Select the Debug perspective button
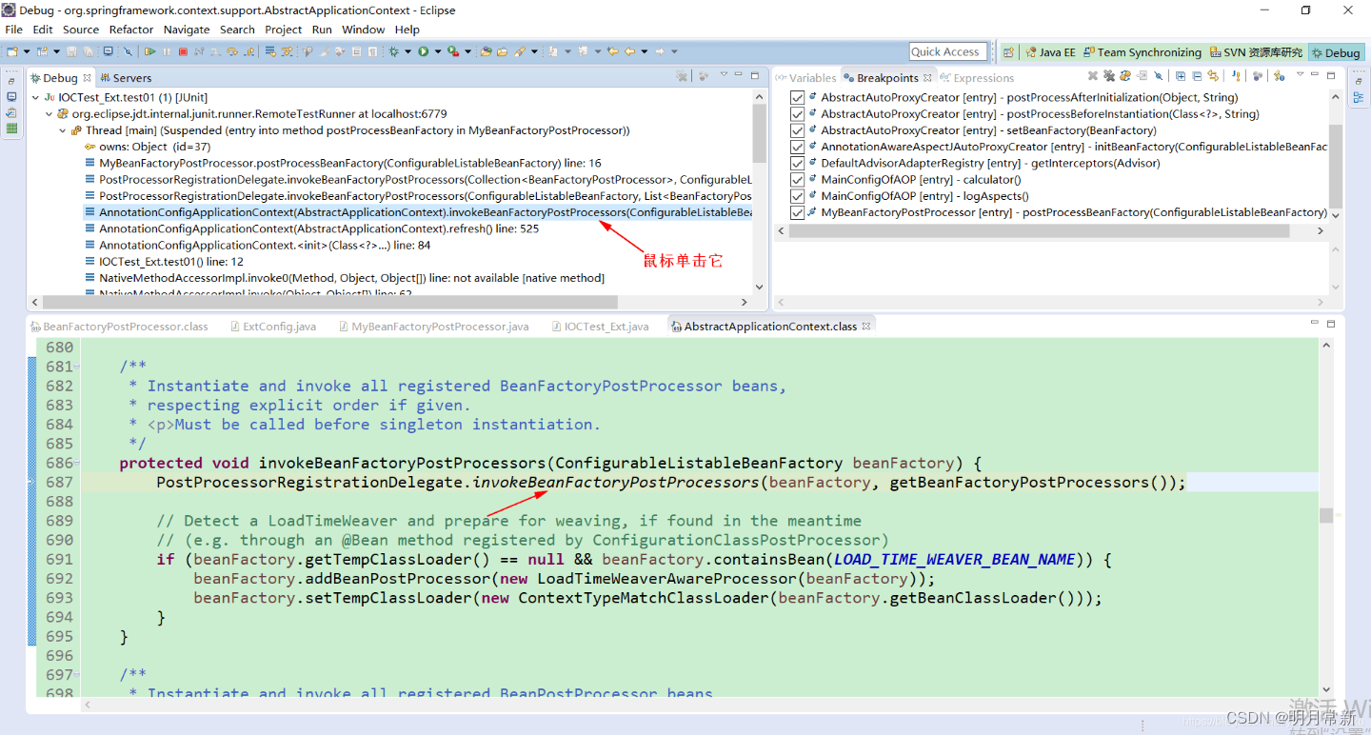The image size is (1371, 735). tap(1336, 52)
